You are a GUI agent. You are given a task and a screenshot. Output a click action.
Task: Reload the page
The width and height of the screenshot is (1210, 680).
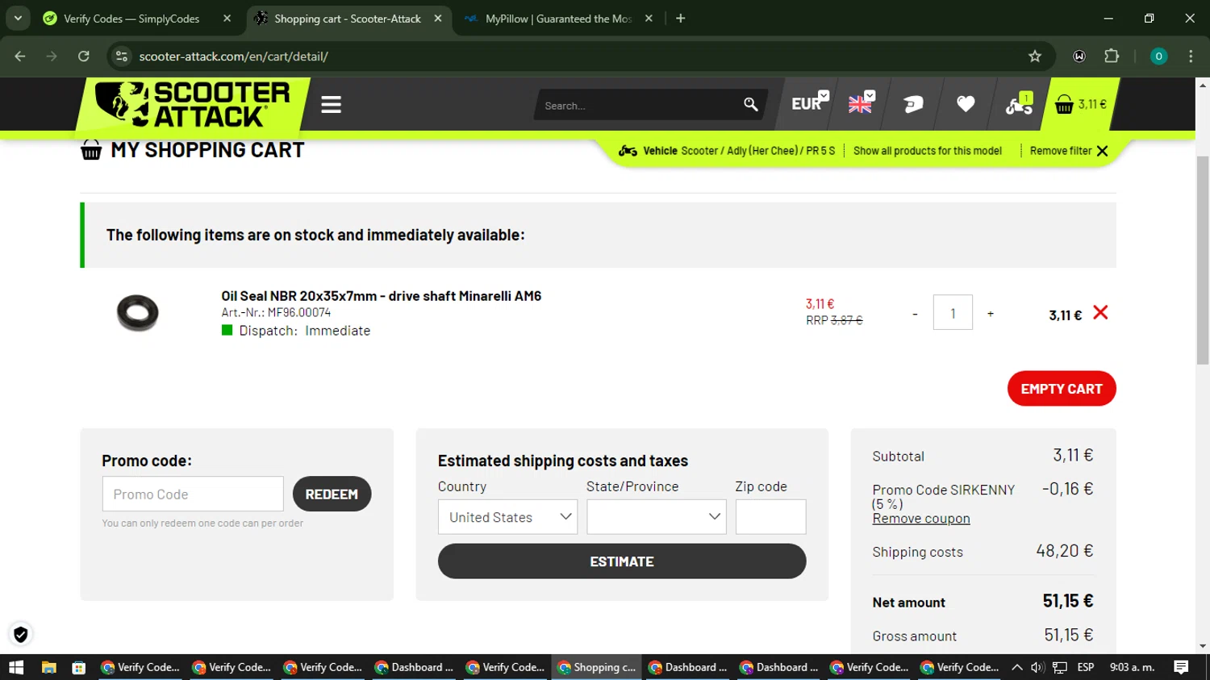(x=84, y=56)
